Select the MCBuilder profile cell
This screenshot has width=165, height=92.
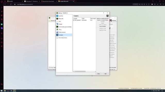[x=84, y=20]
